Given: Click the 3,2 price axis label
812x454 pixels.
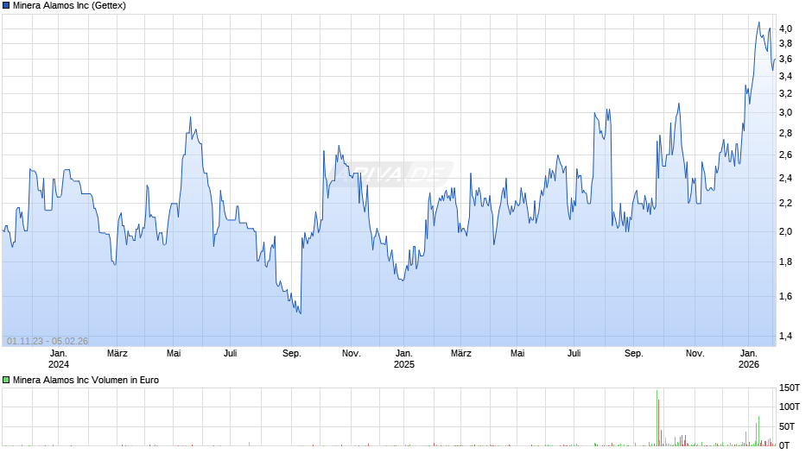Looking at the screenshot, I should (785, 94).
